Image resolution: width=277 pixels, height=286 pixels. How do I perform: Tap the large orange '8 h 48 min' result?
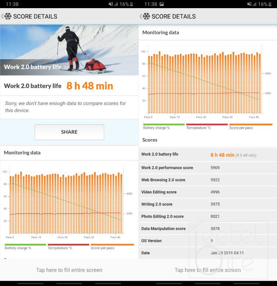click(90, 86)
